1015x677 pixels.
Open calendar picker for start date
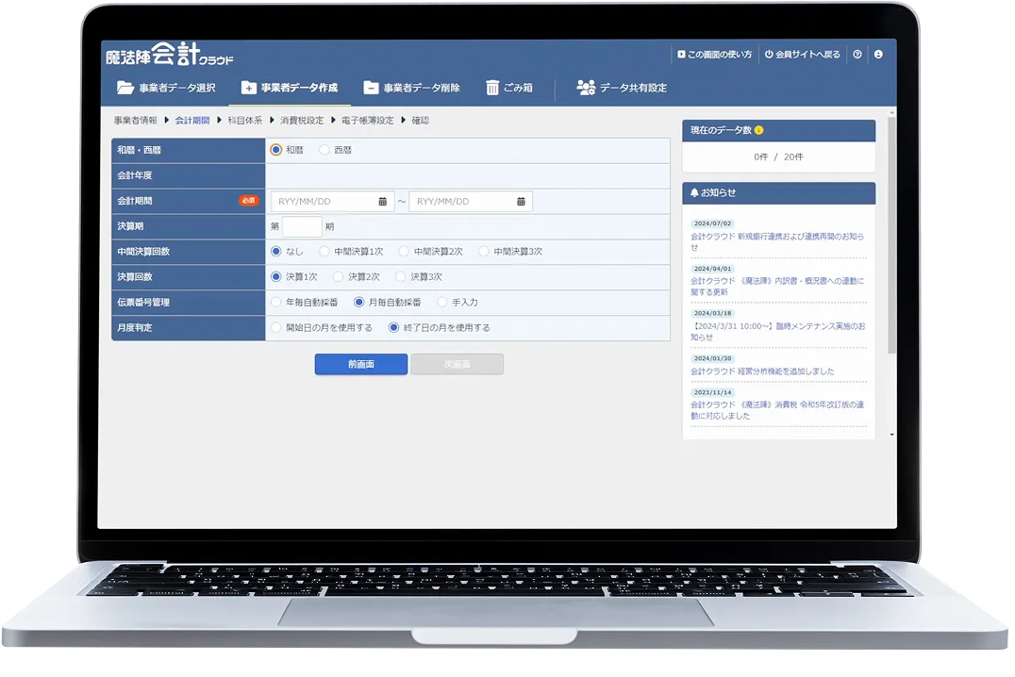(x=382, y=202)
